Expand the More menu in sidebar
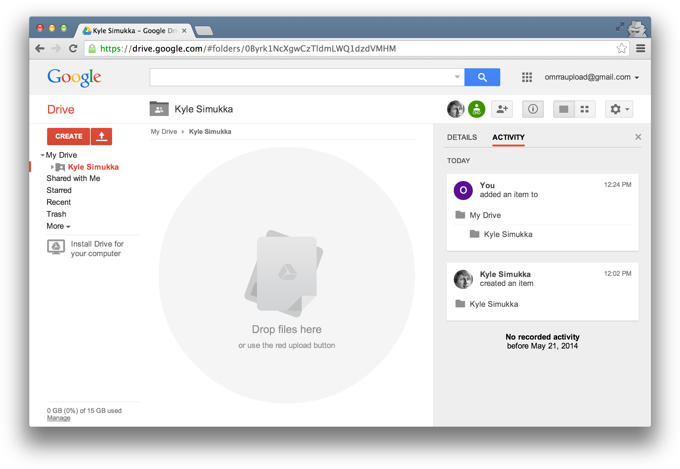680x469 pixels. pyautogui.click(x=58, y=226)
